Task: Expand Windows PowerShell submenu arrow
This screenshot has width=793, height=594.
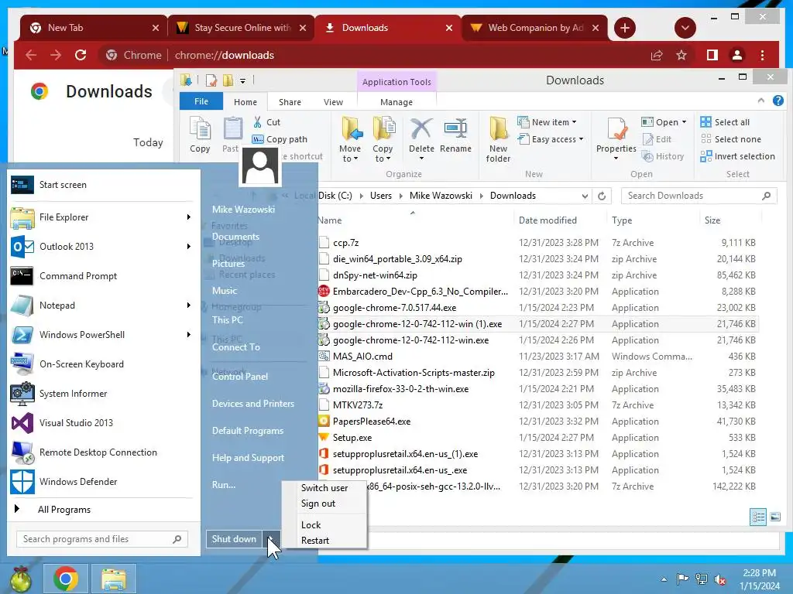Action: 189,334
